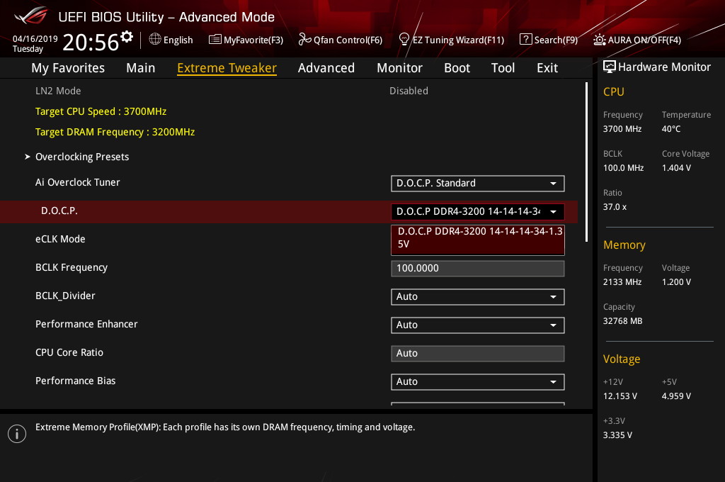725x482 pixels.
Task: Select the BCLK_Divider label
Action: 65,296
